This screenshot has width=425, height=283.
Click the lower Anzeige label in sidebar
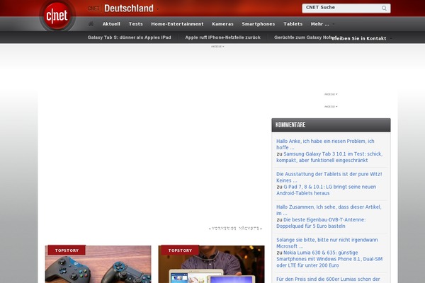pyautogui.click(x=331, y=106)
